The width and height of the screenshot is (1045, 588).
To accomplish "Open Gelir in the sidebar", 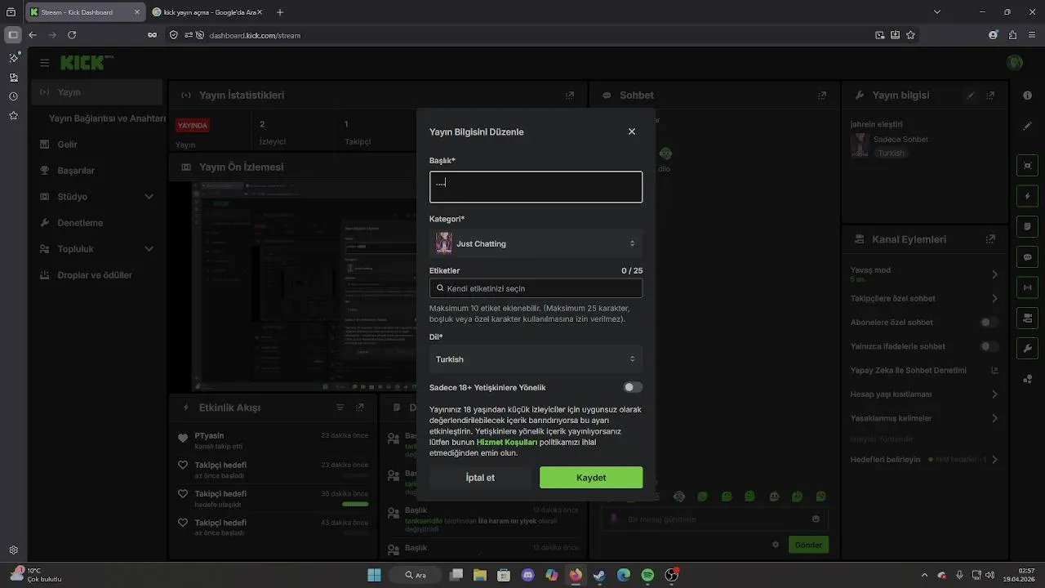I will pos(97,145).
